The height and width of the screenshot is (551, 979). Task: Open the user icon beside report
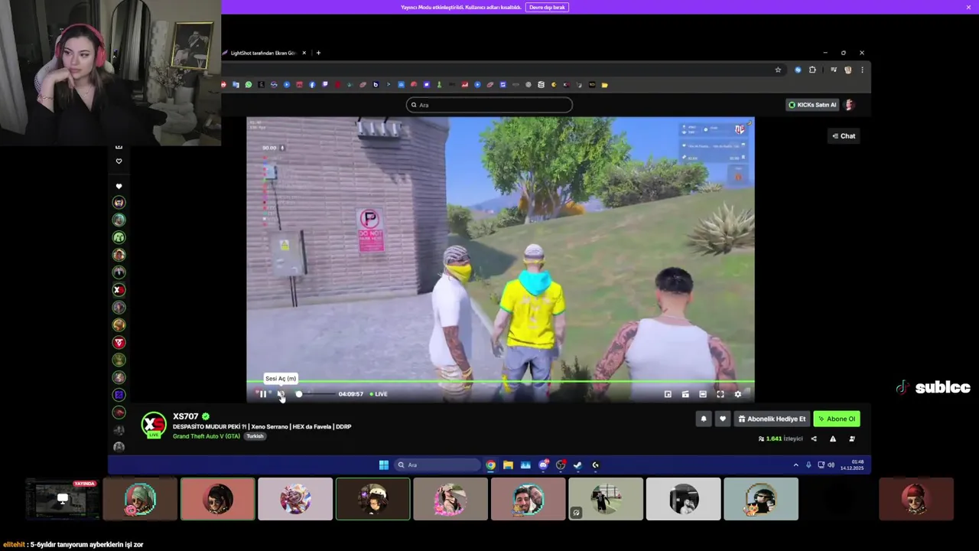(852, 439)
